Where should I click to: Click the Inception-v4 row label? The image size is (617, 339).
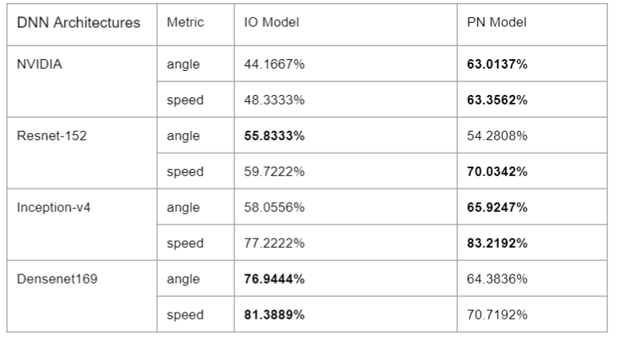52,207
